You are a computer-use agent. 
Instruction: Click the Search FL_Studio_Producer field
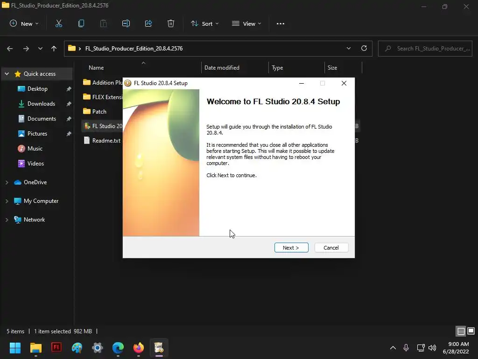point(425,49)
